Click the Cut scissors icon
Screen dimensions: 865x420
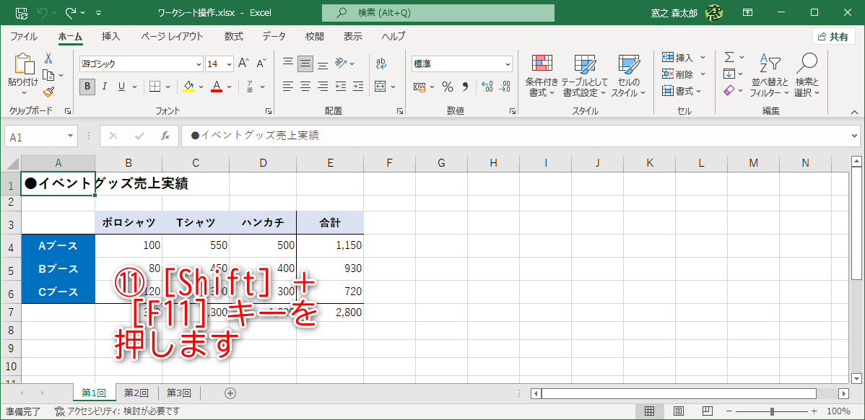point(48,58)
